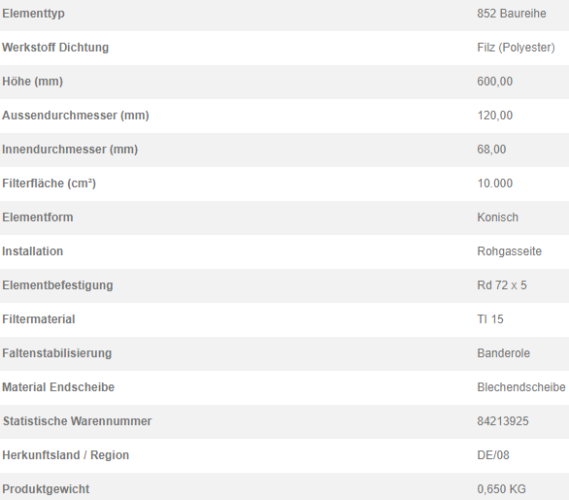The image size is (569, 500).
Task: Select the TI 15 filter material value
Action: [x=490, y=319]
